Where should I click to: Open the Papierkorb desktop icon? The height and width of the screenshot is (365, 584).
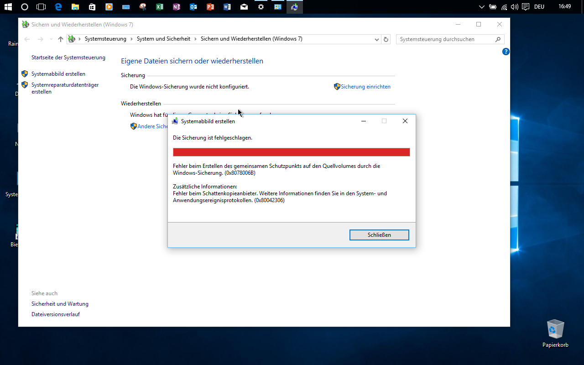[x=555, y=334]
